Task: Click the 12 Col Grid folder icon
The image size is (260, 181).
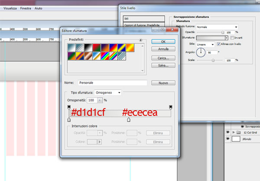Action: (x=238, y=132)
